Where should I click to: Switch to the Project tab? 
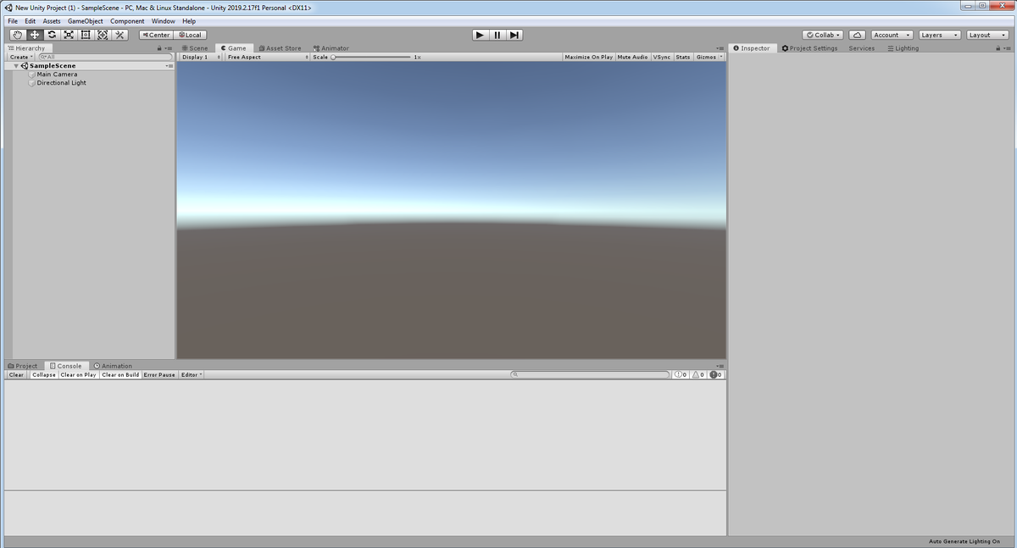[x=23, y=366]
